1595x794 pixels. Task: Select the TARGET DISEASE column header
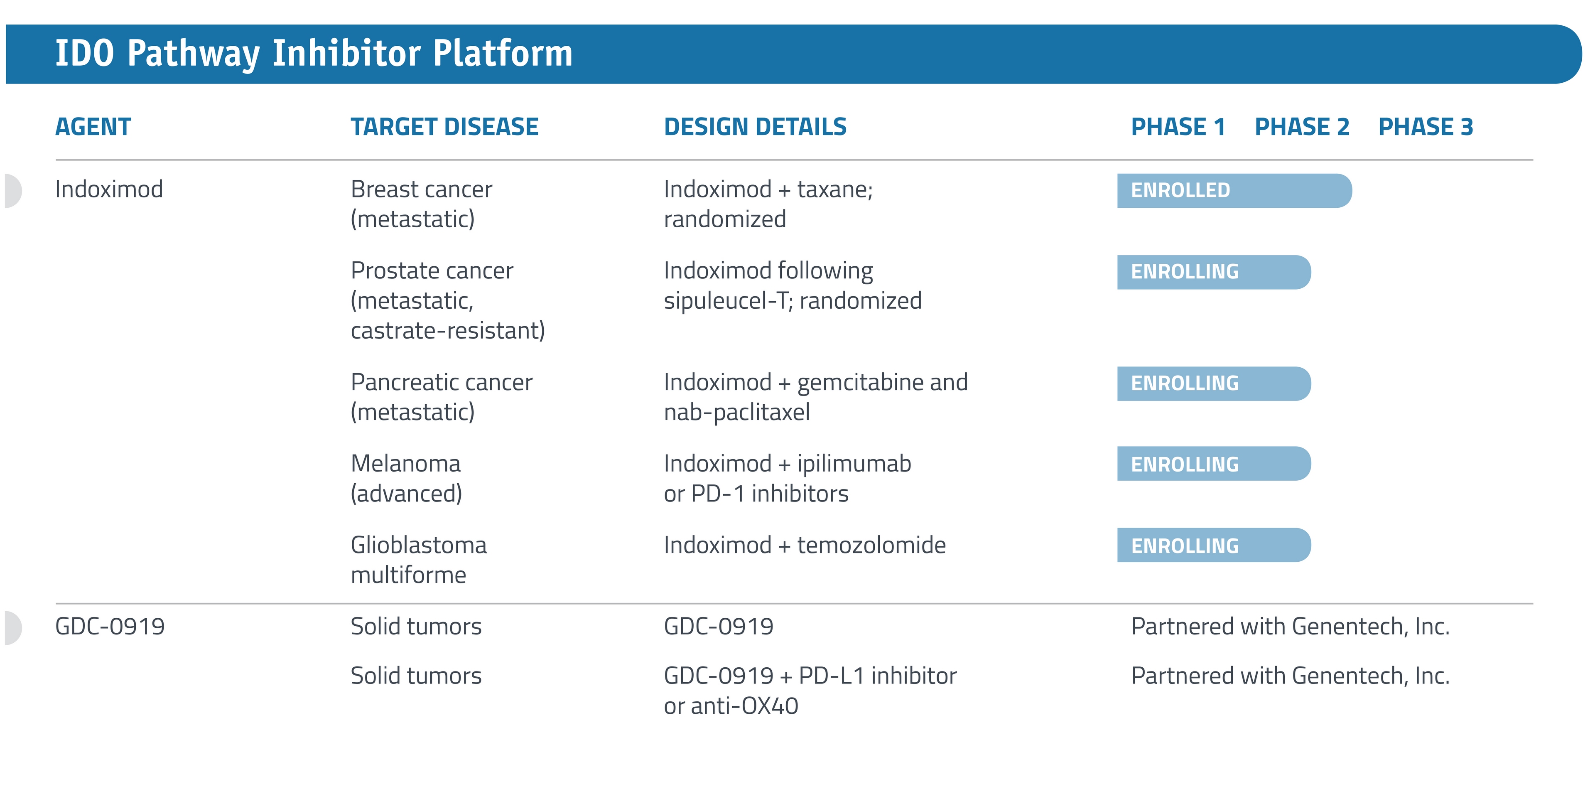pyautogui.click(x=444, y=127)
